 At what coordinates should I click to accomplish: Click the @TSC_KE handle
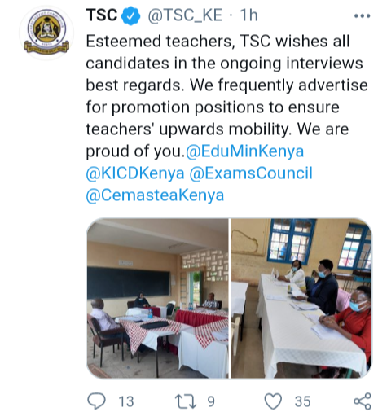[x=185, y=15]
